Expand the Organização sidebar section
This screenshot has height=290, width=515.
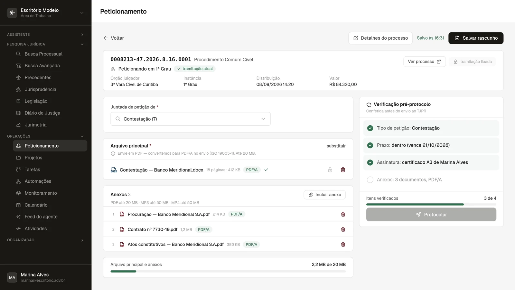tap(46, 240)
